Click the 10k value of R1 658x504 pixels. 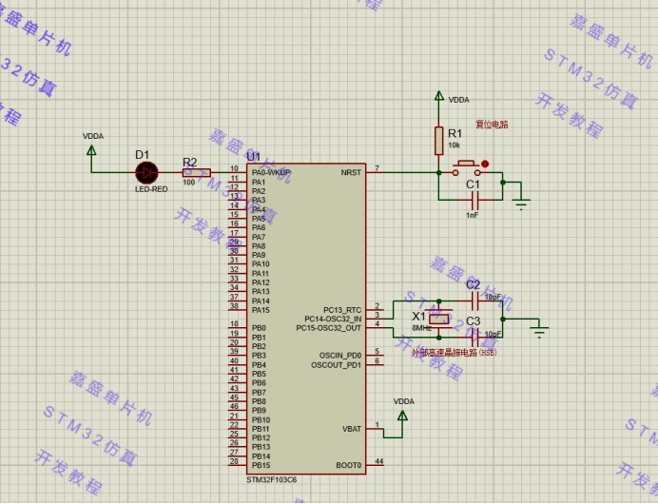tap(455, 145)
